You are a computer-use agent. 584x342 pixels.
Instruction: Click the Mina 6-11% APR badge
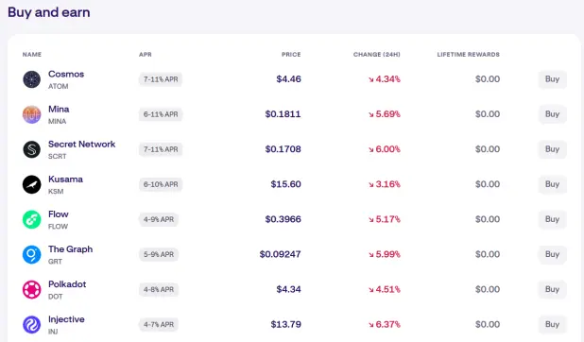[x=161, y=114]
